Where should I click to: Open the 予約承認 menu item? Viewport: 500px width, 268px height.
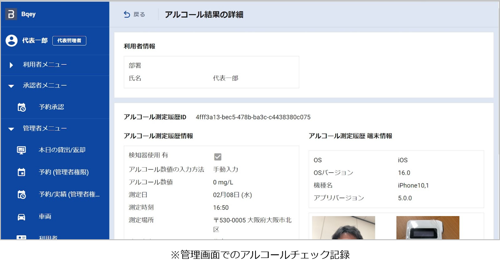[51, 107]
